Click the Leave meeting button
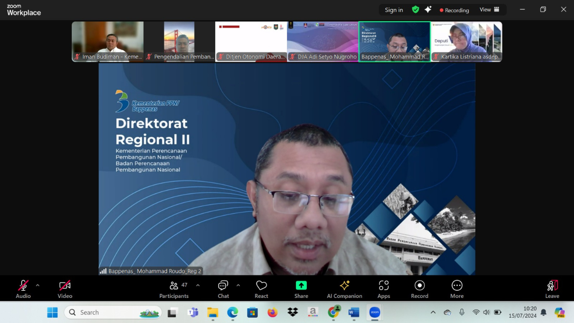Screen dimensions: 574x323 click(x=552, y=289)
